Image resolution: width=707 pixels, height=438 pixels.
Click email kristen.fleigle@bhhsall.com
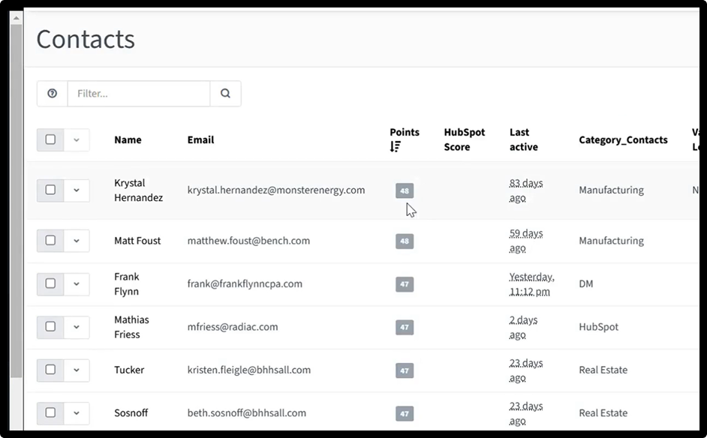[249, 370]
